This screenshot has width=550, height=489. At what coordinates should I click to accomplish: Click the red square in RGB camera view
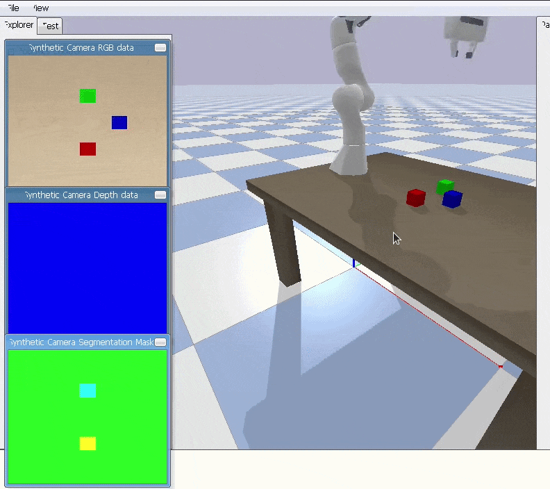click(87, 149)
